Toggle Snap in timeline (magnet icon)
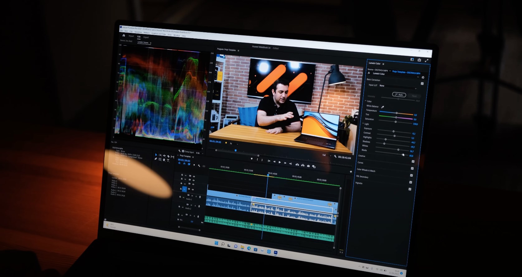The width and height of the screenshot is (522, 277). coord(184,164)
